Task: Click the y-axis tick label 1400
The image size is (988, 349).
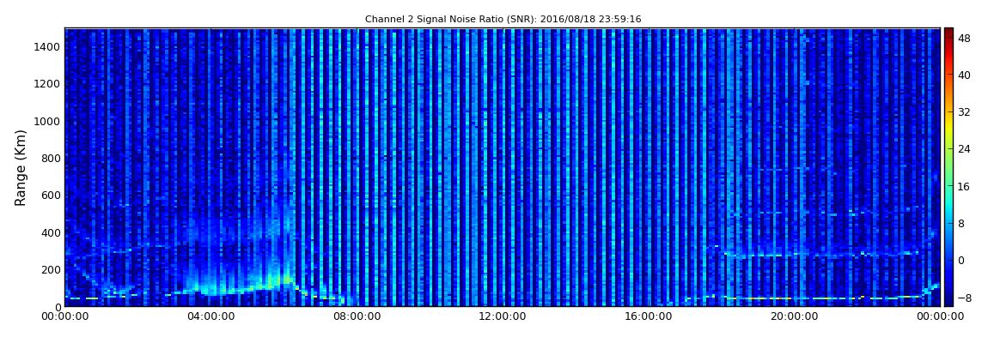Action: tap(48, 46)
